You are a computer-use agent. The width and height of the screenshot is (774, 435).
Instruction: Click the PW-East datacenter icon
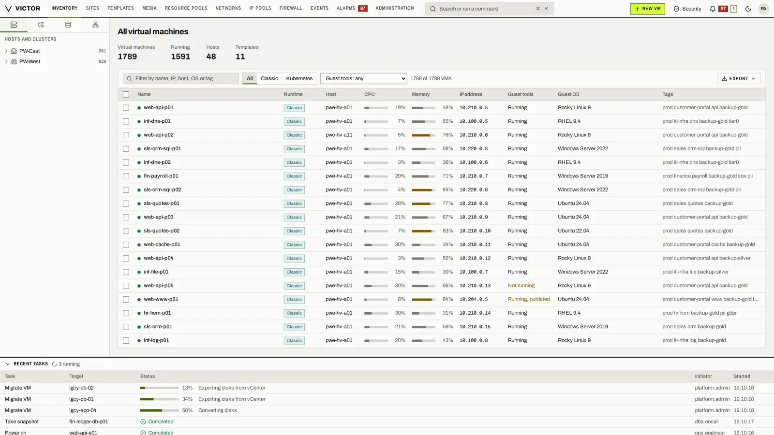point(14,51)
